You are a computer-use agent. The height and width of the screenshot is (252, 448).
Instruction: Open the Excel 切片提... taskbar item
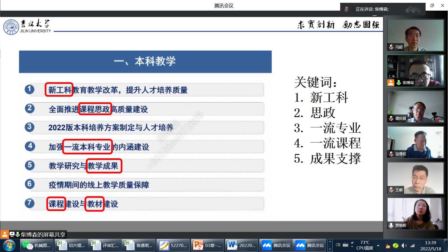[x=71, y=246]
